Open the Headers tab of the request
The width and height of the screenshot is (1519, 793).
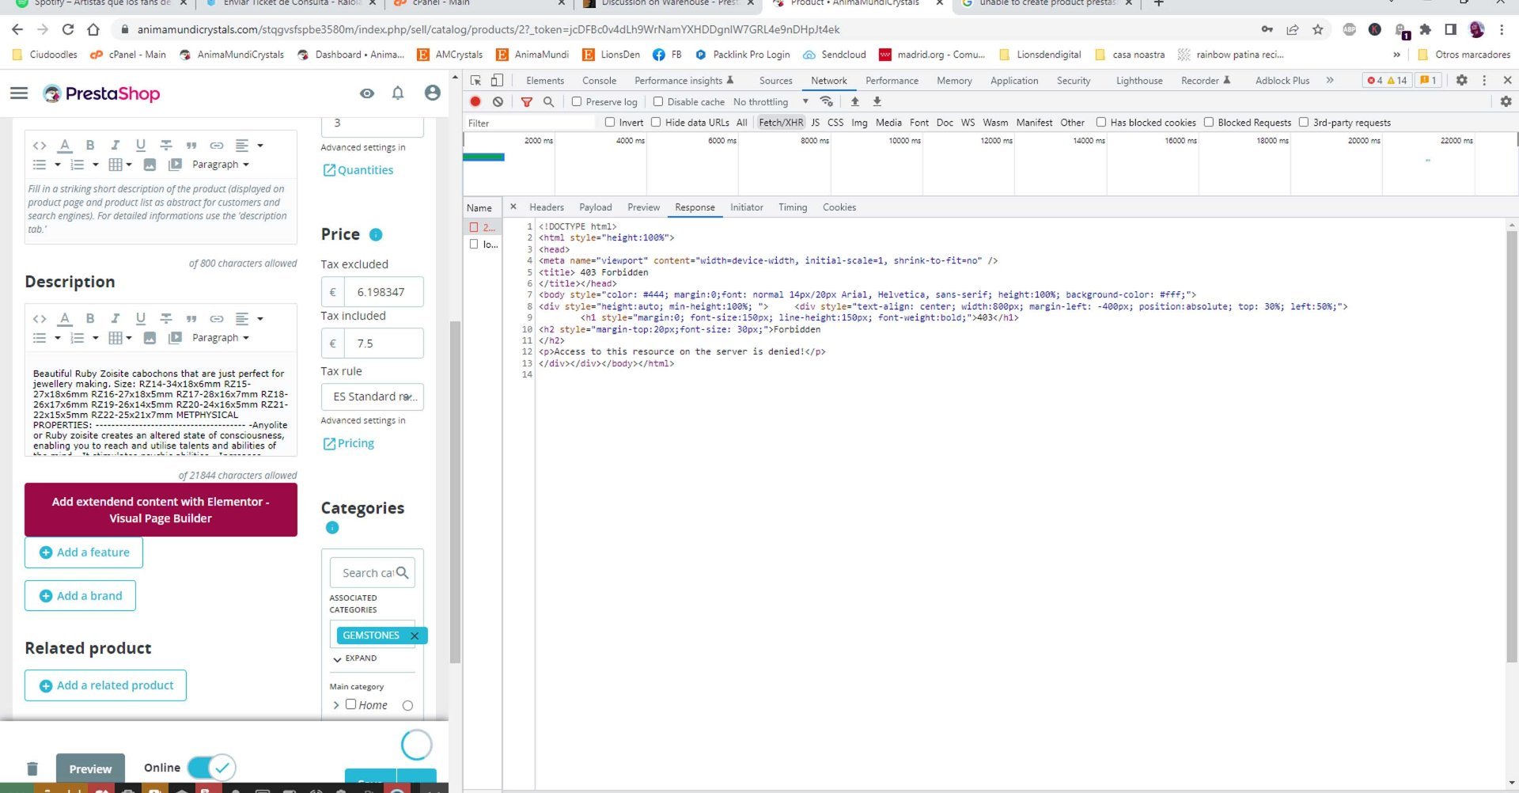click(x=546, y=207)
